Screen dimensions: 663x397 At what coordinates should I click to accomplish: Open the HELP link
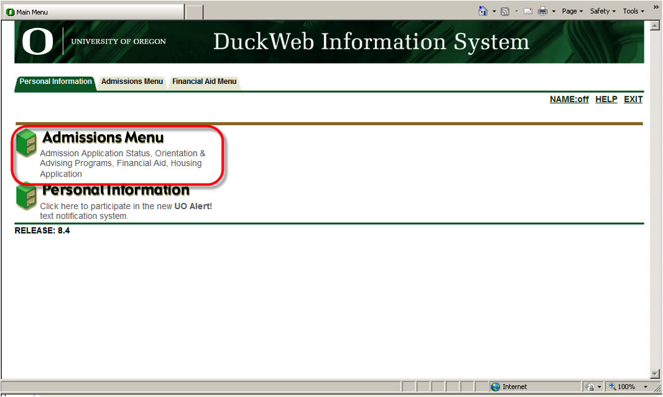(x=606, y=100)
